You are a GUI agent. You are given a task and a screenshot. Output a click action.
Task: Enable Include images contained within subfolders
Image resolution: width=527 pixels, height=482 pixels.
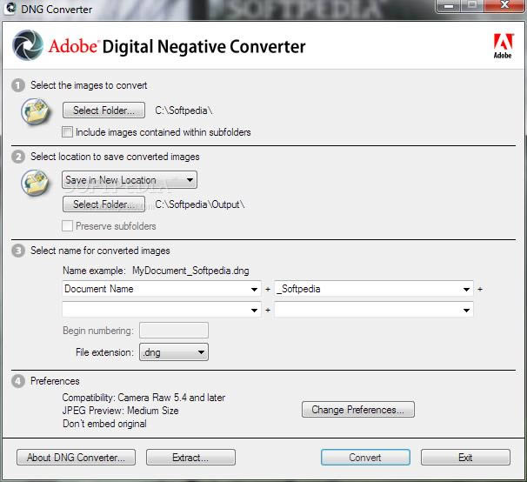pyautogui.click(x=67, y=132)
